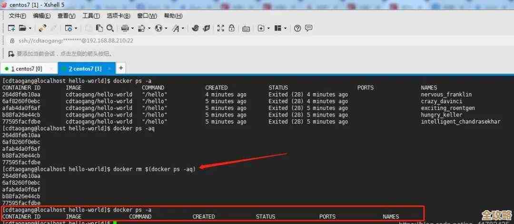Click the greyed-out Disconnect icon
This screenshot has width=514, height=224.
[x=53, y=28]
